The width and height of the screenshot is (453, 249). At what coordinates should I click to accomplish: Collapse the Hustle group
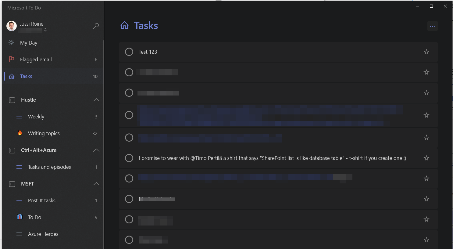(x=96, y=100)
